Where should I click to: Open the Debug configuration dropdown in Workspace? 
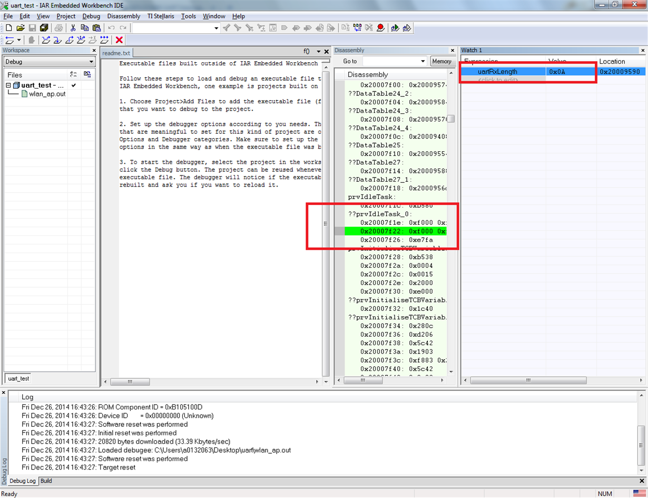point(91,62)
